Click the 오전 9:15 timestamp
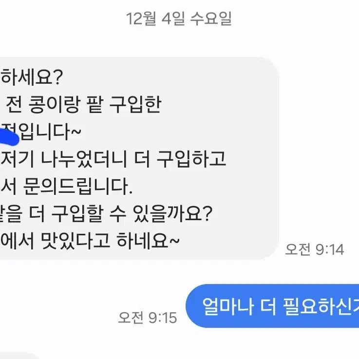 148,318
